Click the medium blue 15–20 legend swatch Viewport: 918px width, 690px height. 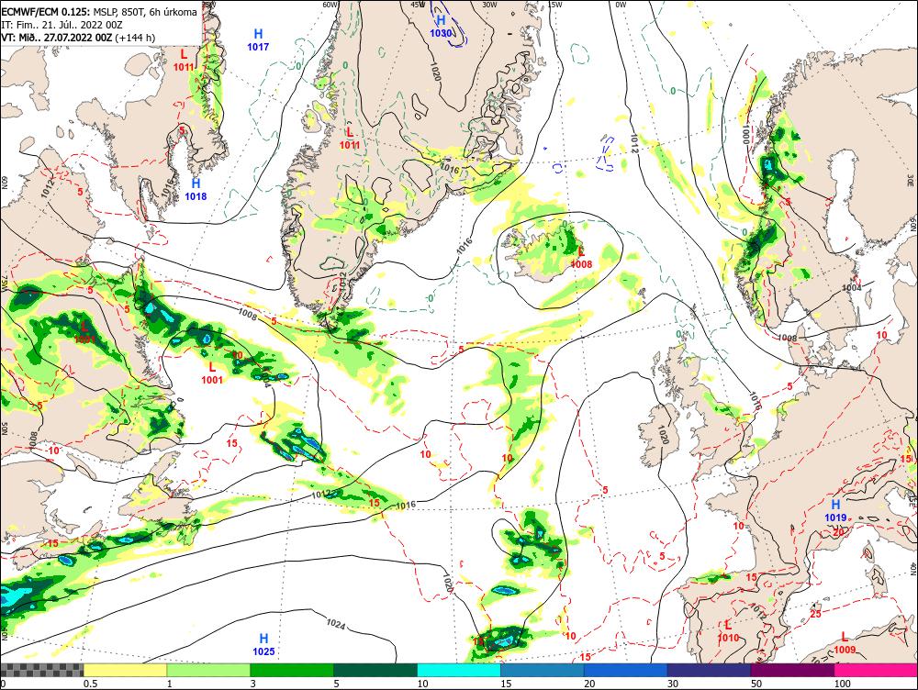[543, 670]
